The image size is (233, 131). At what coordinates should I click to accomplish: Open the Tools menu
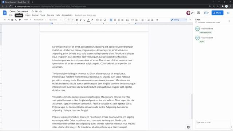tap(43, 15)
